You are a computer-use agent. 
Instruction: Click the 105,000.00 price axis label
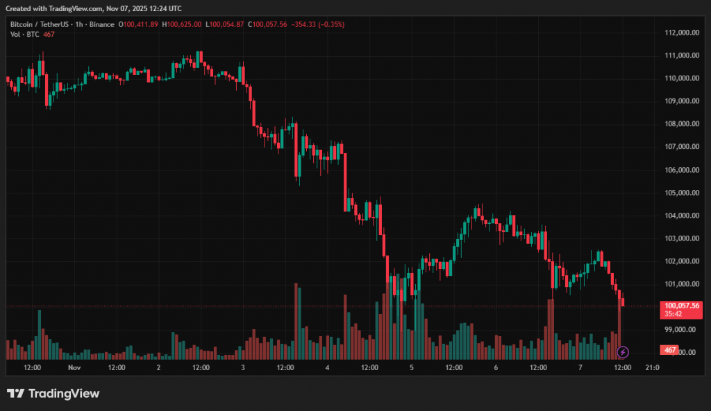pos(680,193)
